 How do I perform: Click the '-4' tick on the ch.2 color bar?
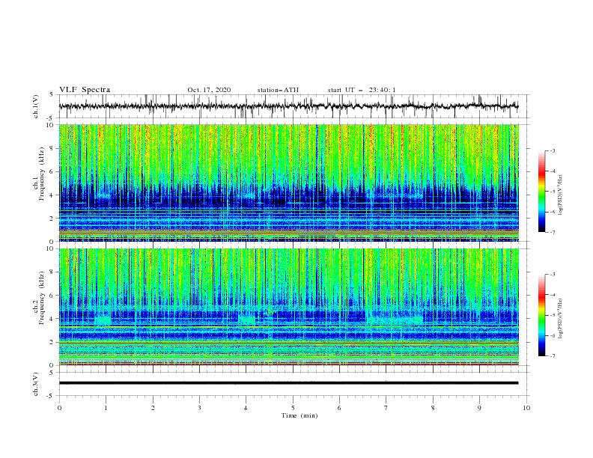click(x=552, y=295)
